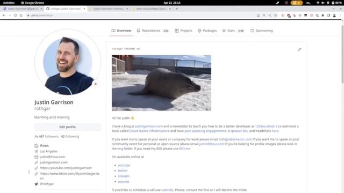Screen dimensions: 344x193
Task: Switch to the Justin Garrison's Homepage tab
Action: tap(109, 9)
